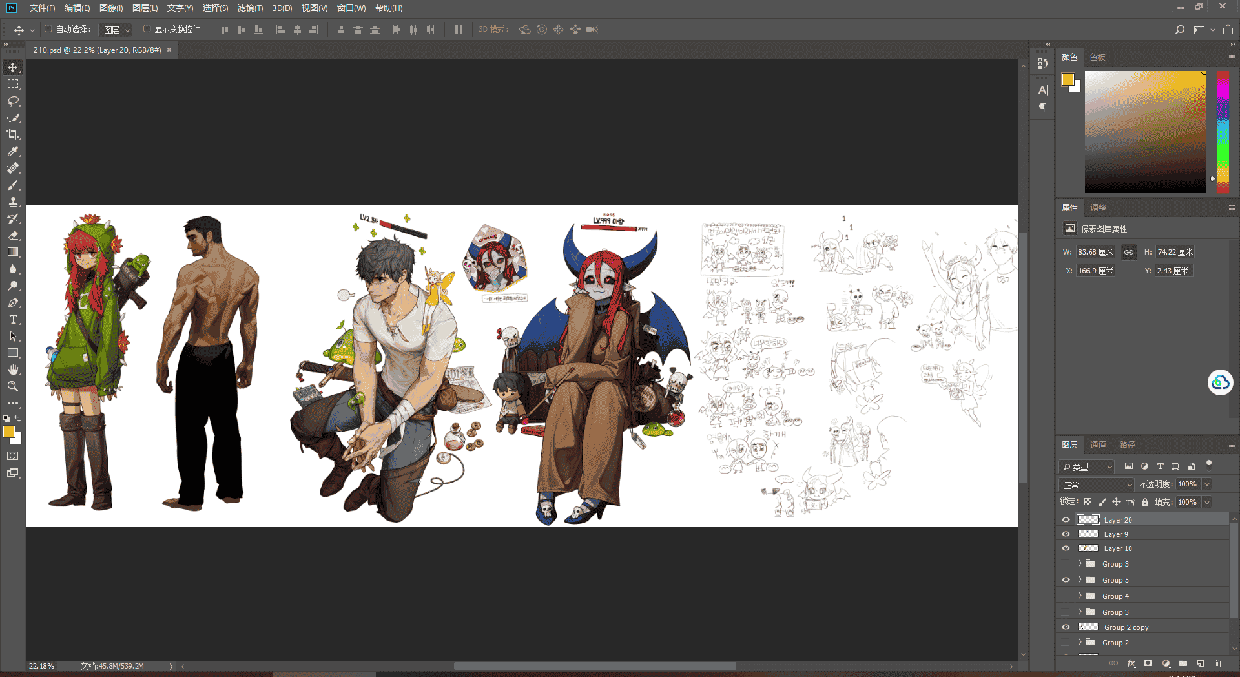Open the 滤镜(T) menu
Screen dimensions: 1240x677
point(250,8)
